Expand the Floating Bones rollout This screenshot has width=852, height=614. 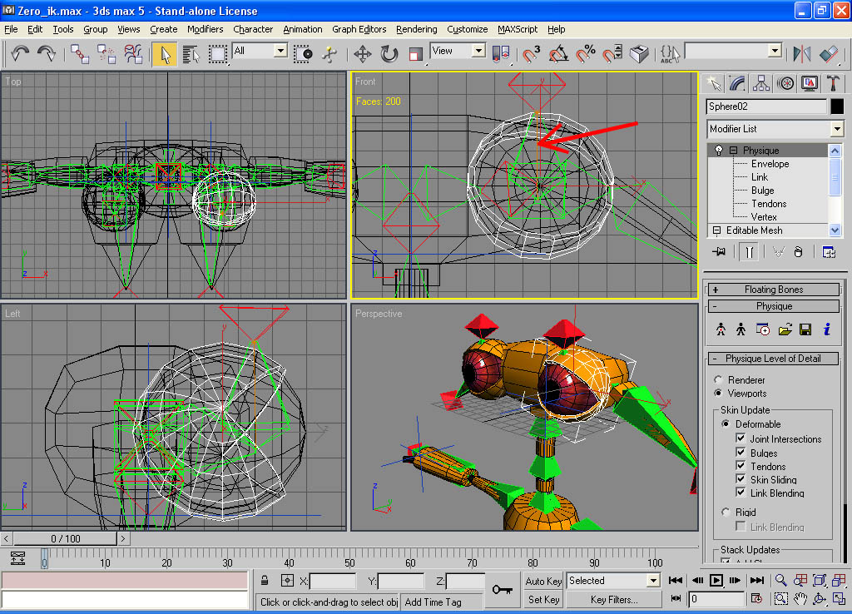(x=774, y=290)
